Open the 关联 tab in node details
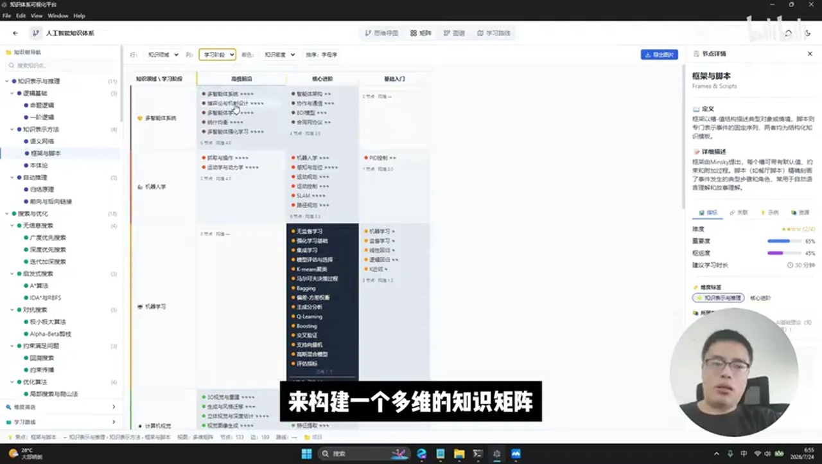The width and height of the screenshot is (822, 464). tap(739, 212)
